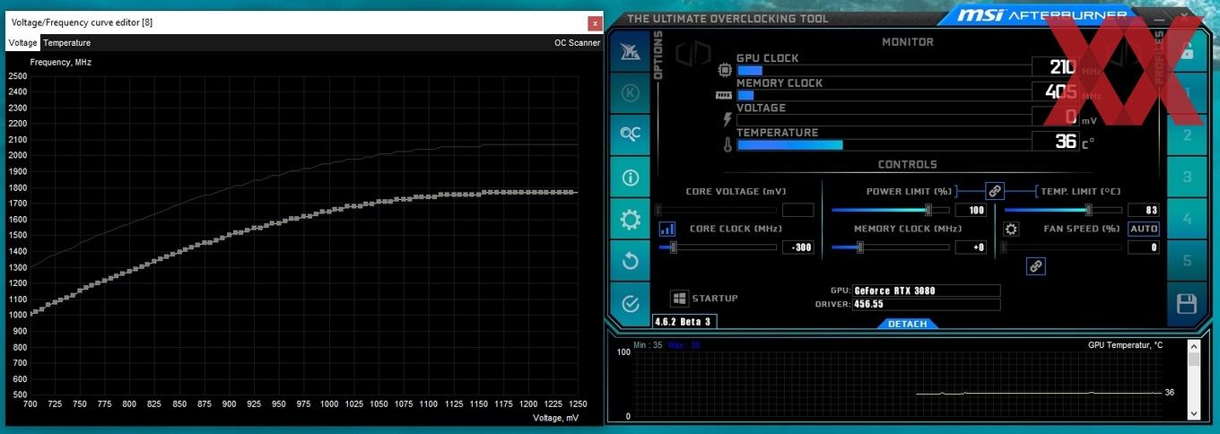Click the Fan Speed value field 0

click(x=1143, y=247)
